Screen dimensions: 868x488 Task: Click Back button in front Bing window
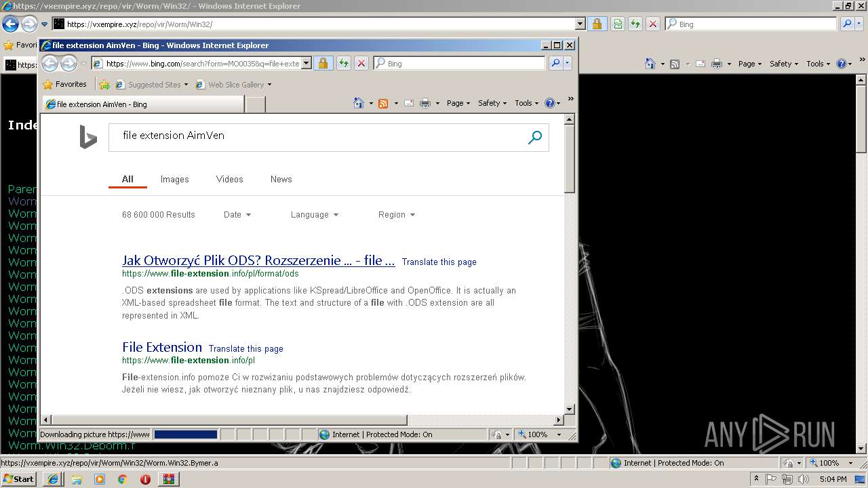point(50,63)
